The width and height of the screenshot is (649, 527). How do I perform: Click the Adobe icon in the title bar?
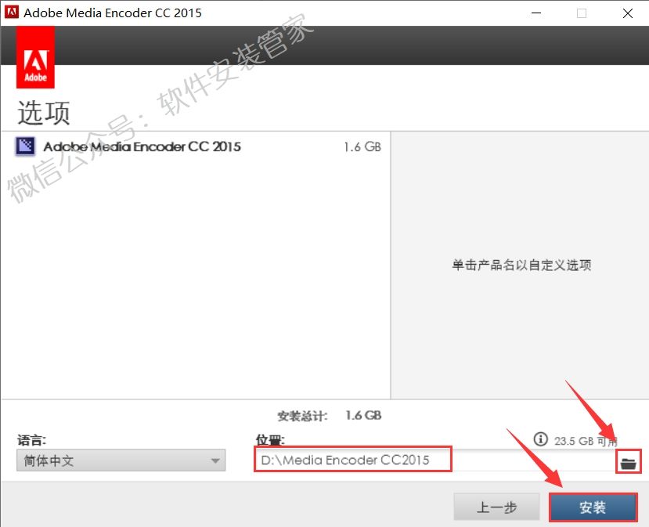click(11, 13)
